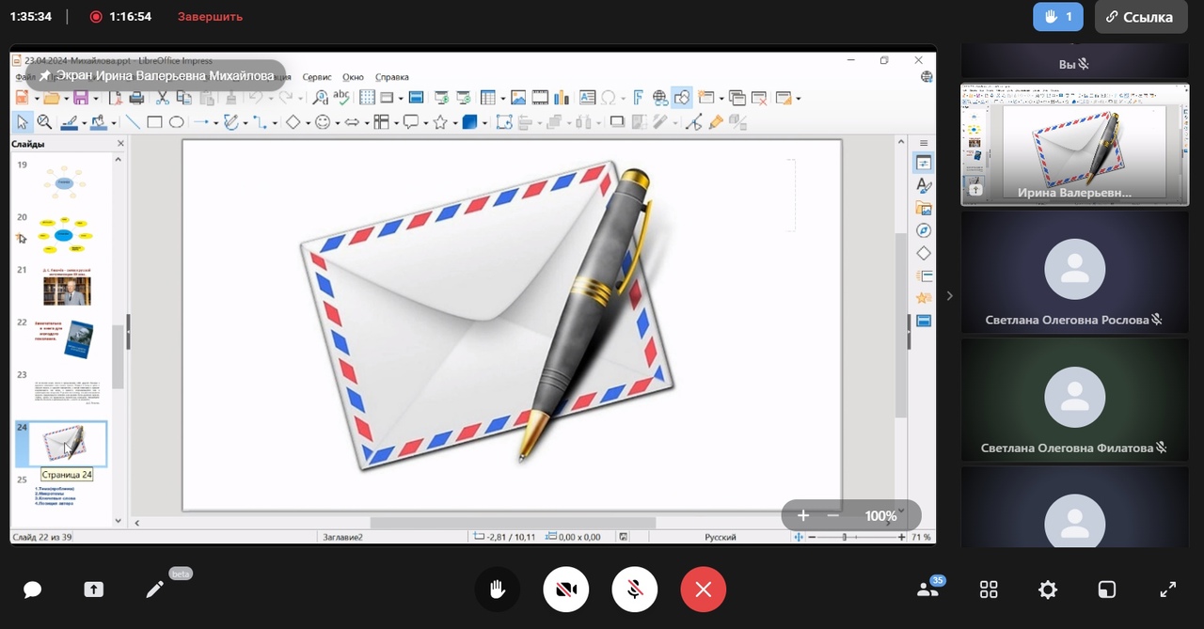Choose the Rectangle drawing tool
Screen dimensions: 1204x629
154,122
